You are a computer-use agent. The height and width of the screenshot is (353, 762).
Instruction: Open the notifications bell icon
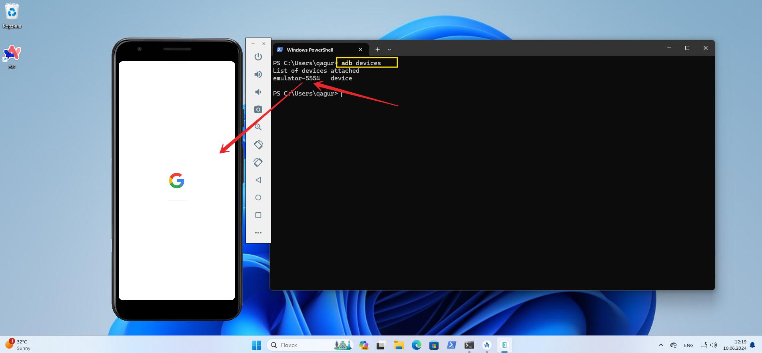tap(752, 345)
